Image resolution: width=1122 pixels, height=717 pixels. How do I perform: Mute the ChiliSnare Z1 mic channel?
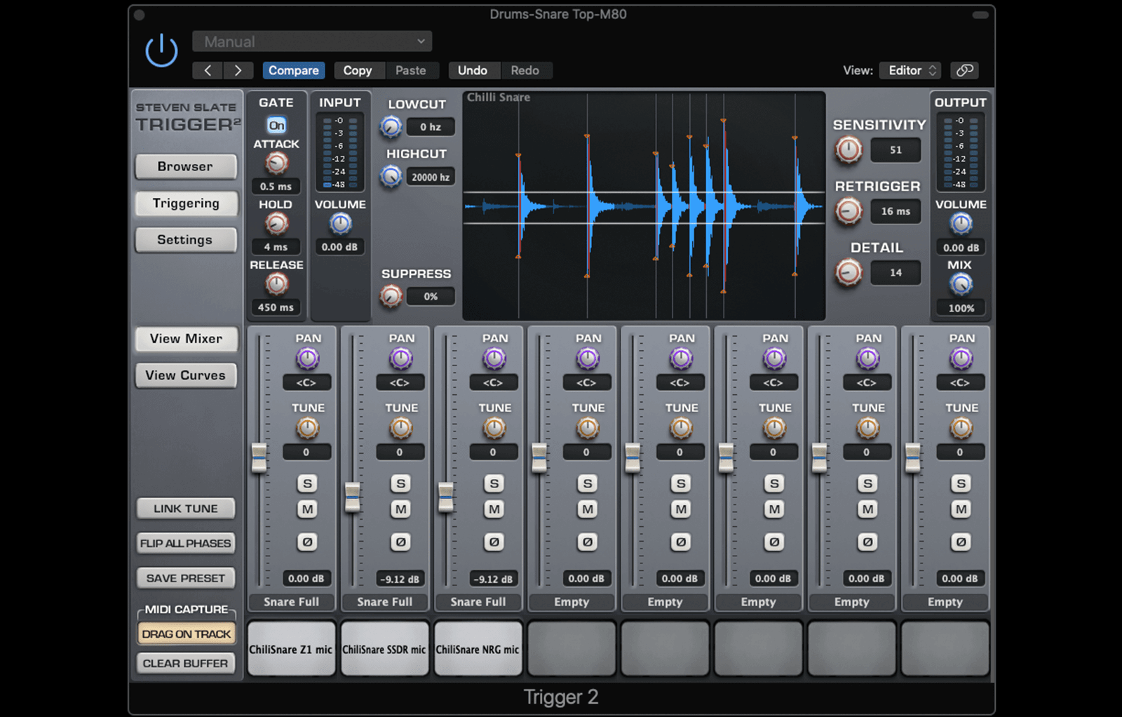pos(307,509)
